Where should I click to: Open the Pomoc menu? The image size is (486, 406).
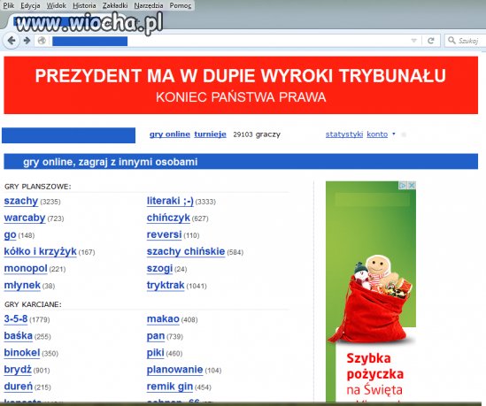pos(181,5)
